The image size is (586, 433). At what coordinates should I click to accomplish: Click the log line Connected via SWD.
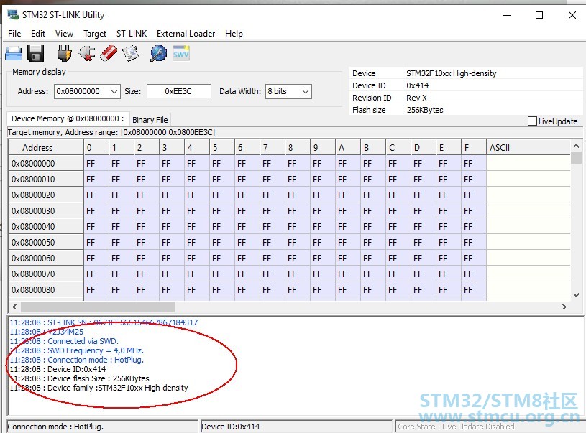click(x=64, y=341)
